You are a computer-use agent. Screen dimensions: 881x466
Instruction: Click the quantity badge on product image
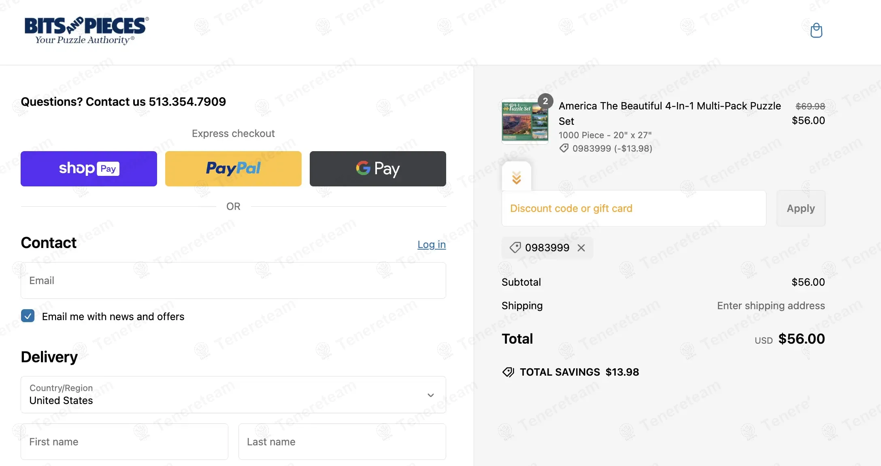tap(545, 101)
